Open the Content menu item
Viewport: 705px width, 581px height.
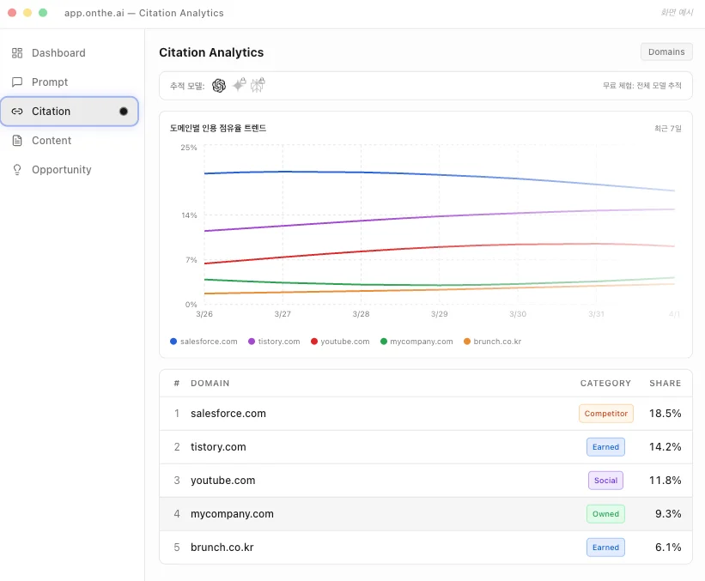(x=52, y=141)
